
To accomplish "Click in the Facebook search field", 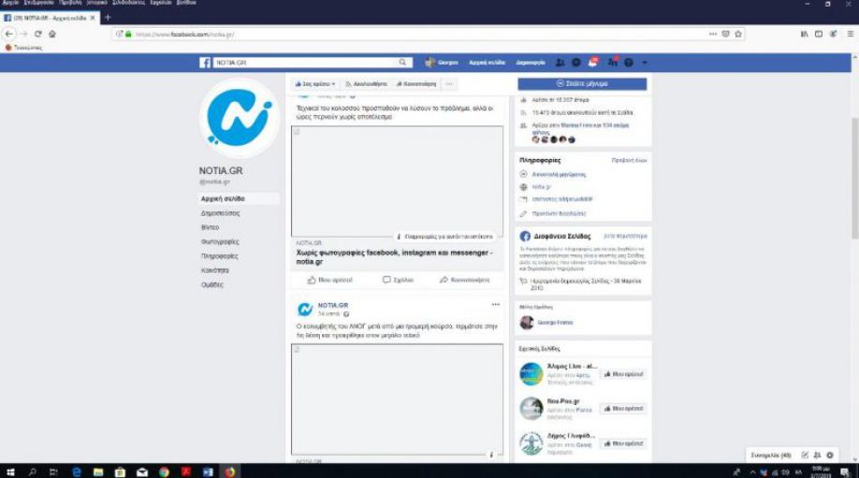I will click(x=309, y=63).
